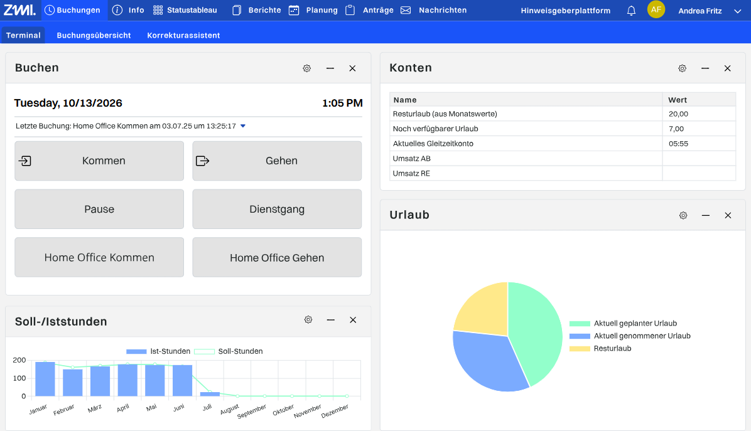Viewport: 751px width, 431px height.
Task: Open settings gear of Urlaub panel
Action: pyautogui.click(x=683, y=215)
